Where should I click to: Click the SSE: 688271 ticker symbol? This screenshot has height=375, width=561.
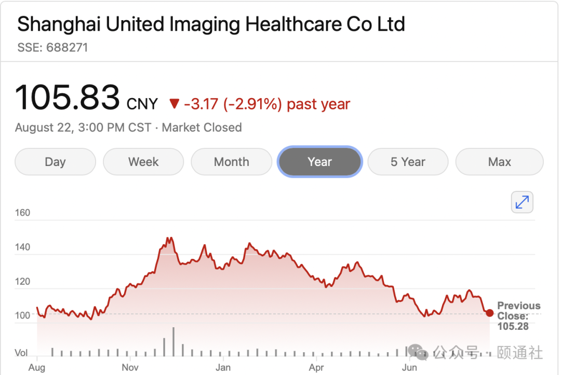(52, 48)
